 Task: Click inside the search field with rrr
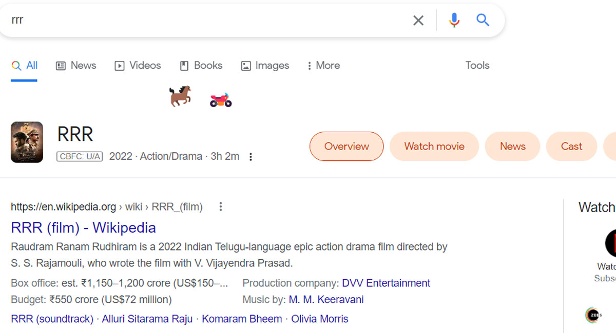coord(205,20)
